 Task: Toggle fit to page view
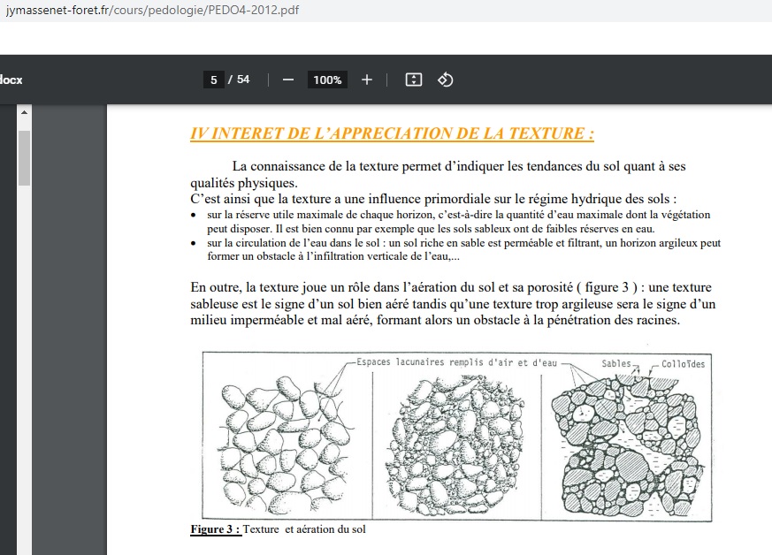pos(413,80)
